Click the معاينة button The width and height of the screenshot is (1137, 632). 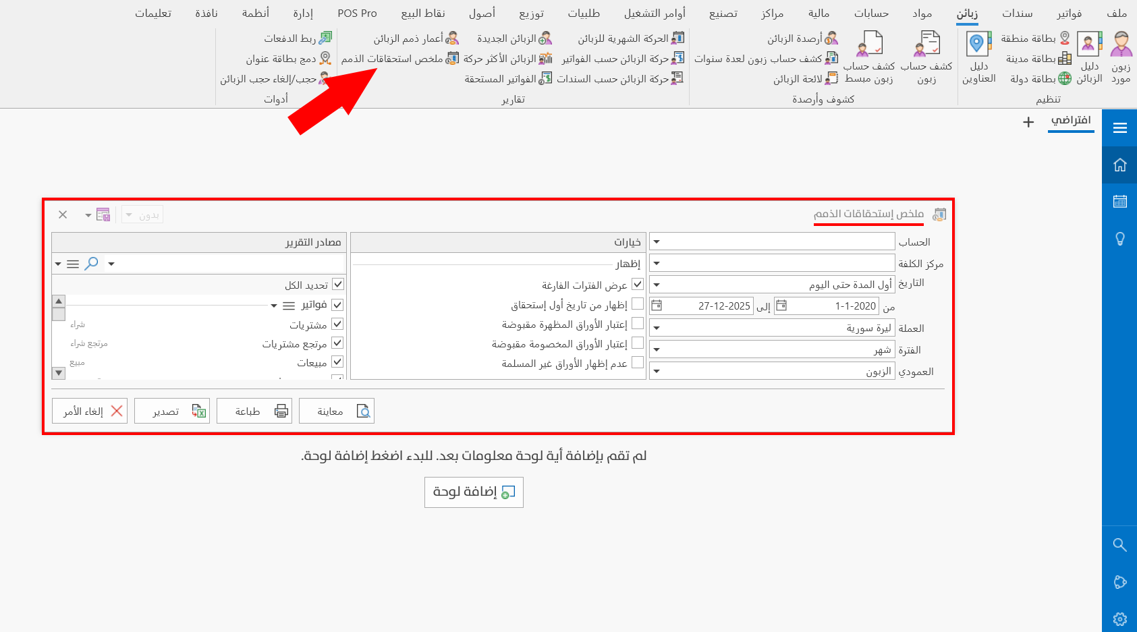click(x=337, y=411)
